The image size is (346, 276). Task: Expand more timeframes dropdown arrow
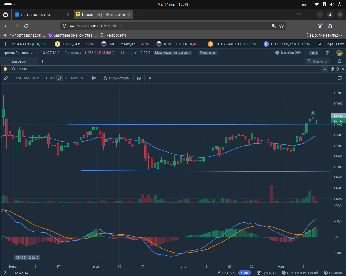tap(83, 78)
